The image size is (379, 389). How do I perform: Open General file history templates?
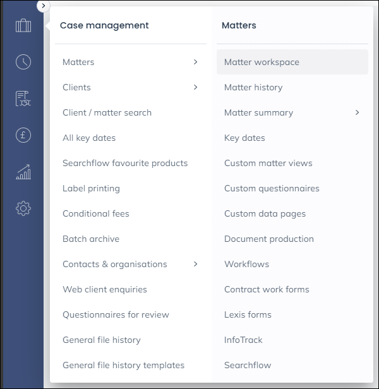tap(123, 365)
